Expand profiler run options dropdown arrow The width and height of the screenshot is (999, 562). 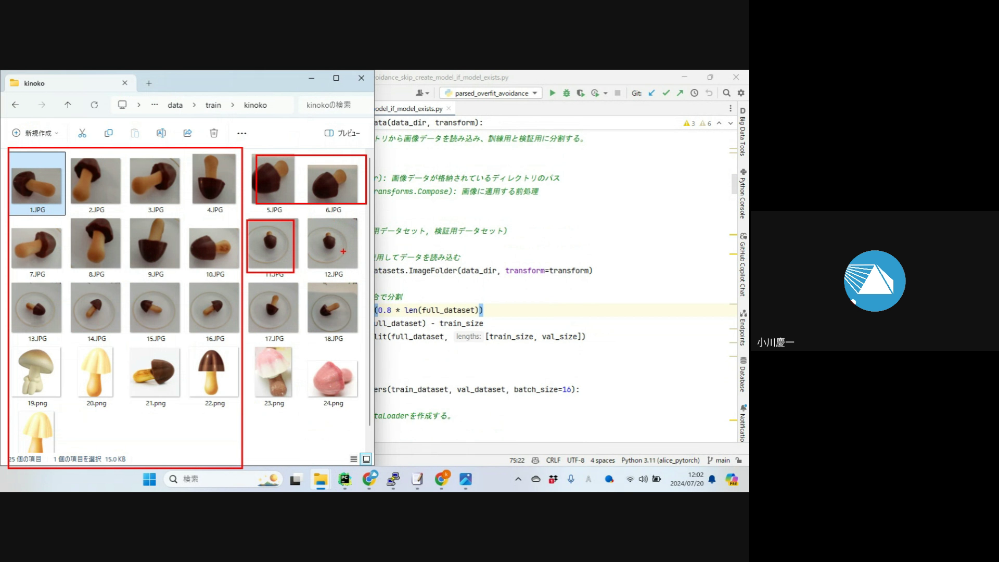[x=606, y=94]
